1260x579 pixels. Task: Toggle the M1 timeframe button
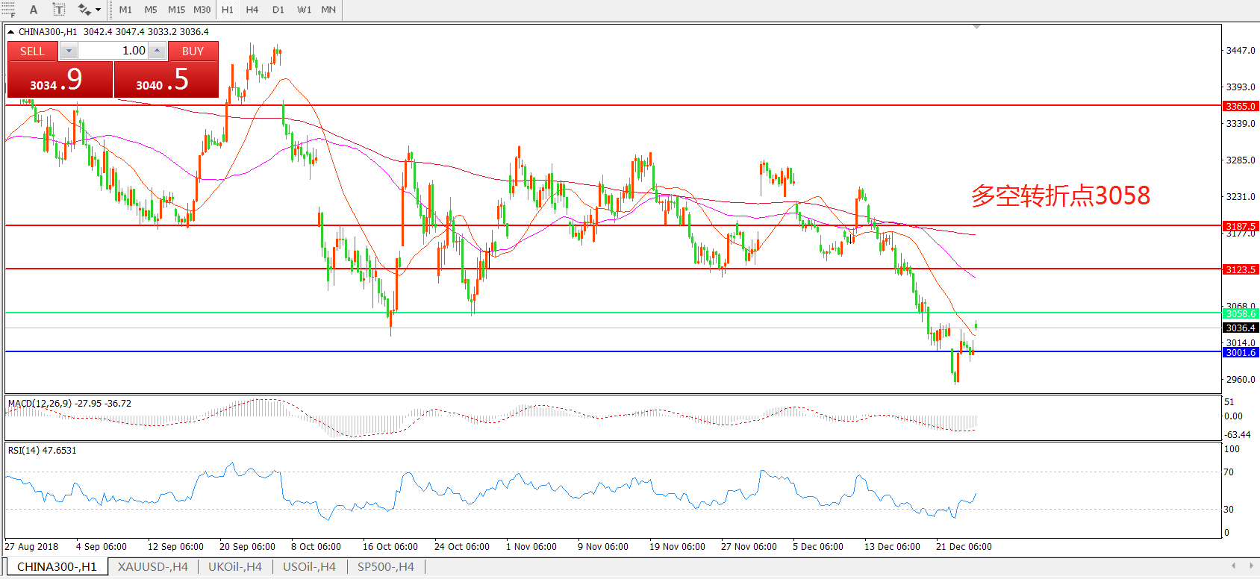(125, 10)
